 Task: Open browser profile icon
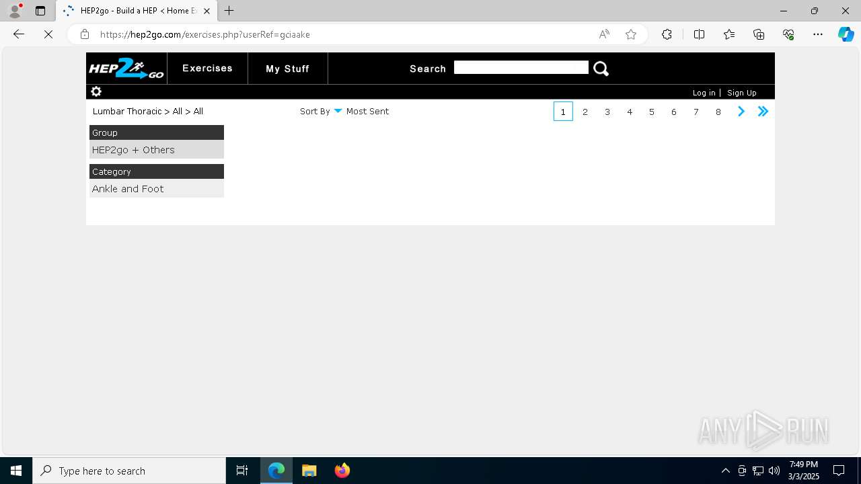pos(15,11)
